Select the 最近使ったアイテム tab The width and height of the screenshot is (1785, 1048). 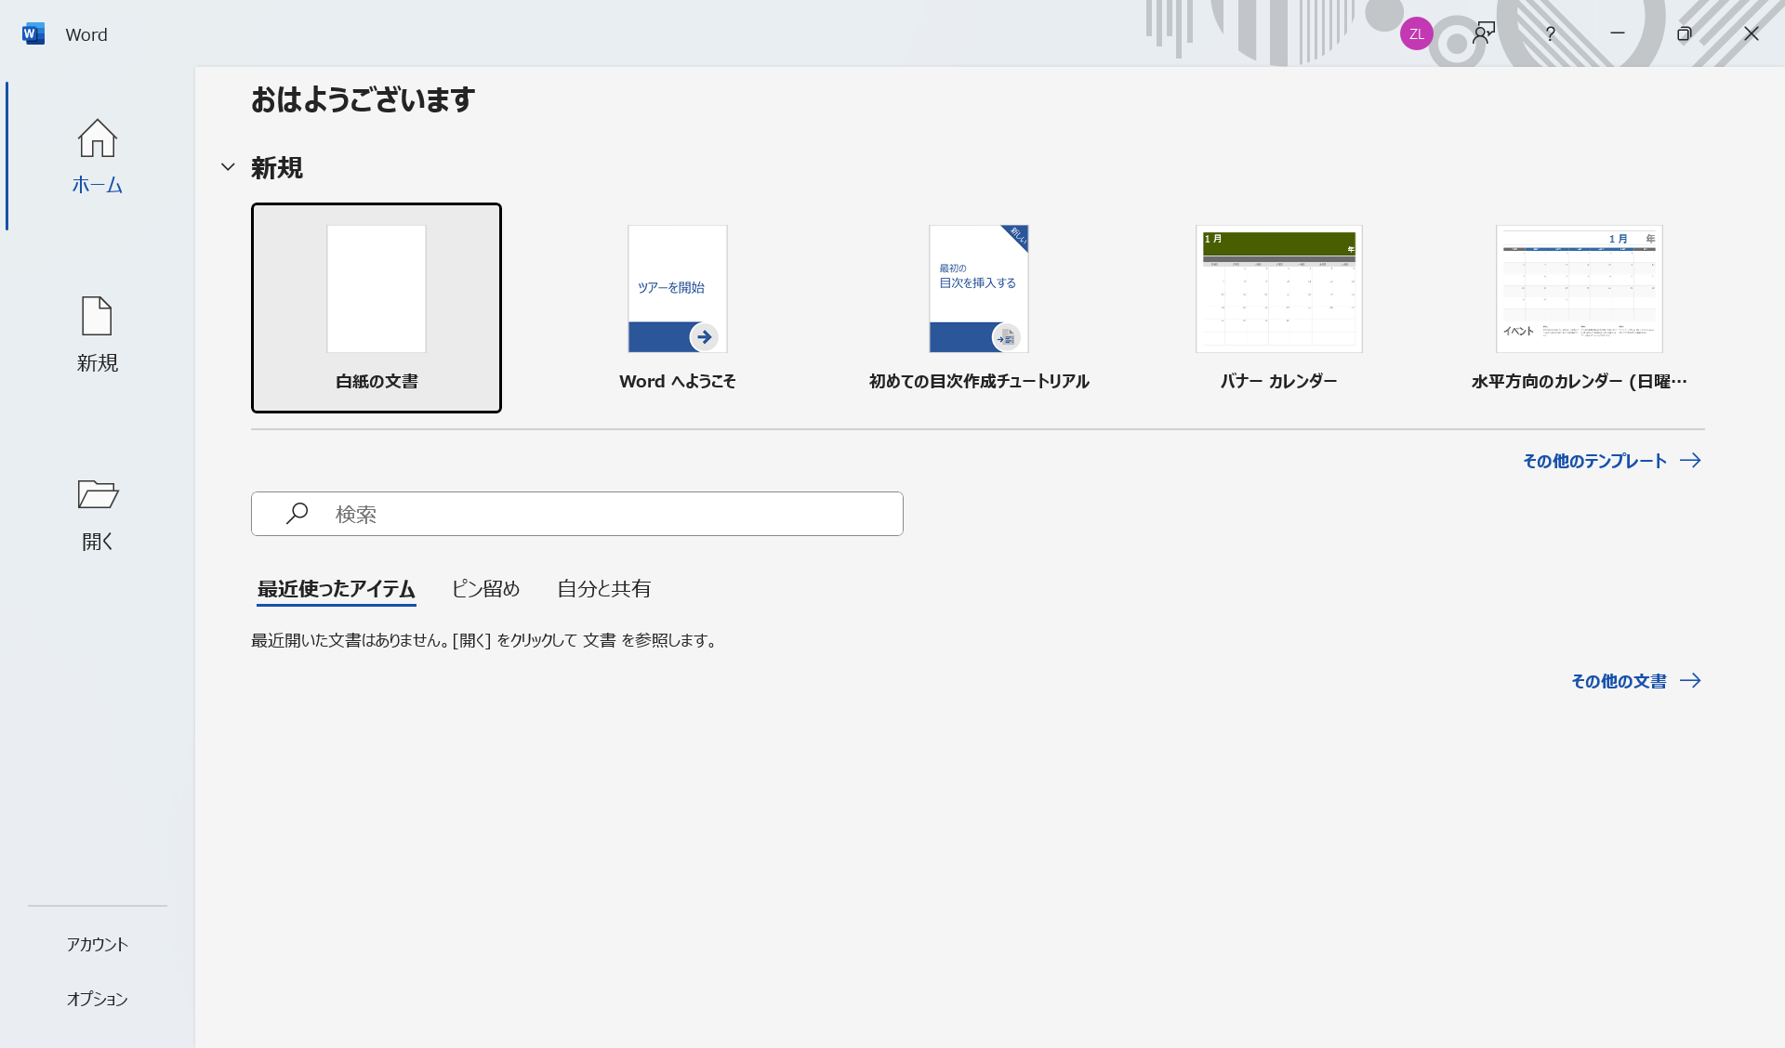pos(336,588)
